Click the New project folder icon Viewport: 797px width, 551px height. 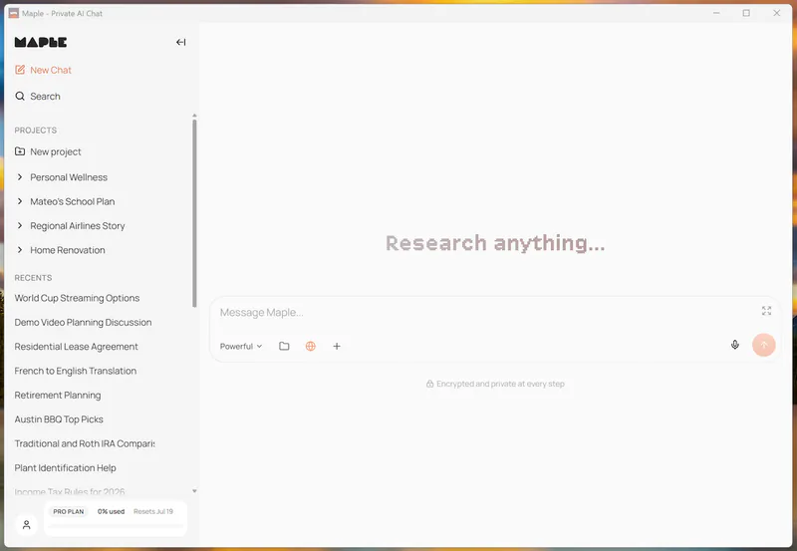tap(20, 151)
